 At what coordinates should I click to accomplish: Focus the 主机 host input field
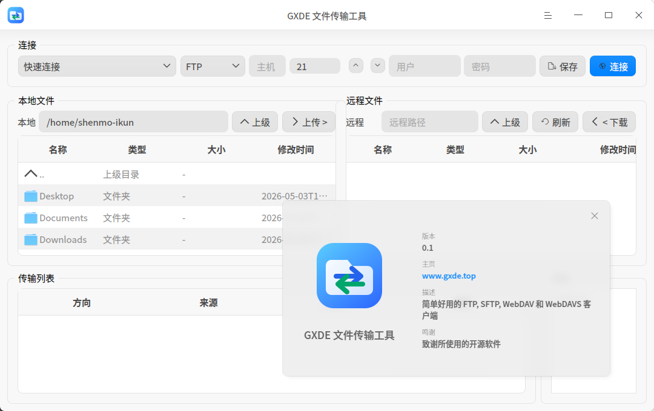(268, 66)
